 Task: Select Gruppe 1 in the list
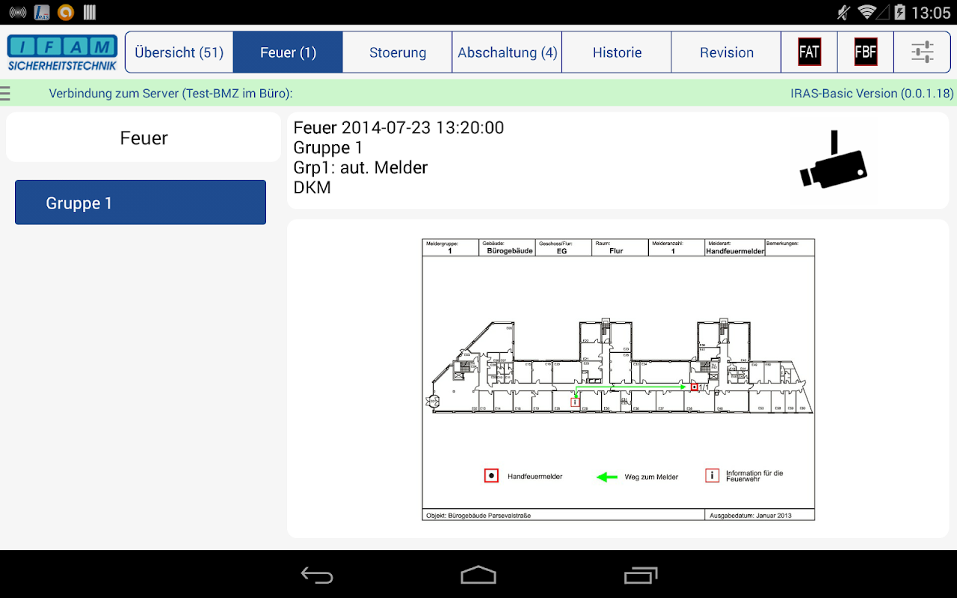pyautogui.click(x=141, y=203)
